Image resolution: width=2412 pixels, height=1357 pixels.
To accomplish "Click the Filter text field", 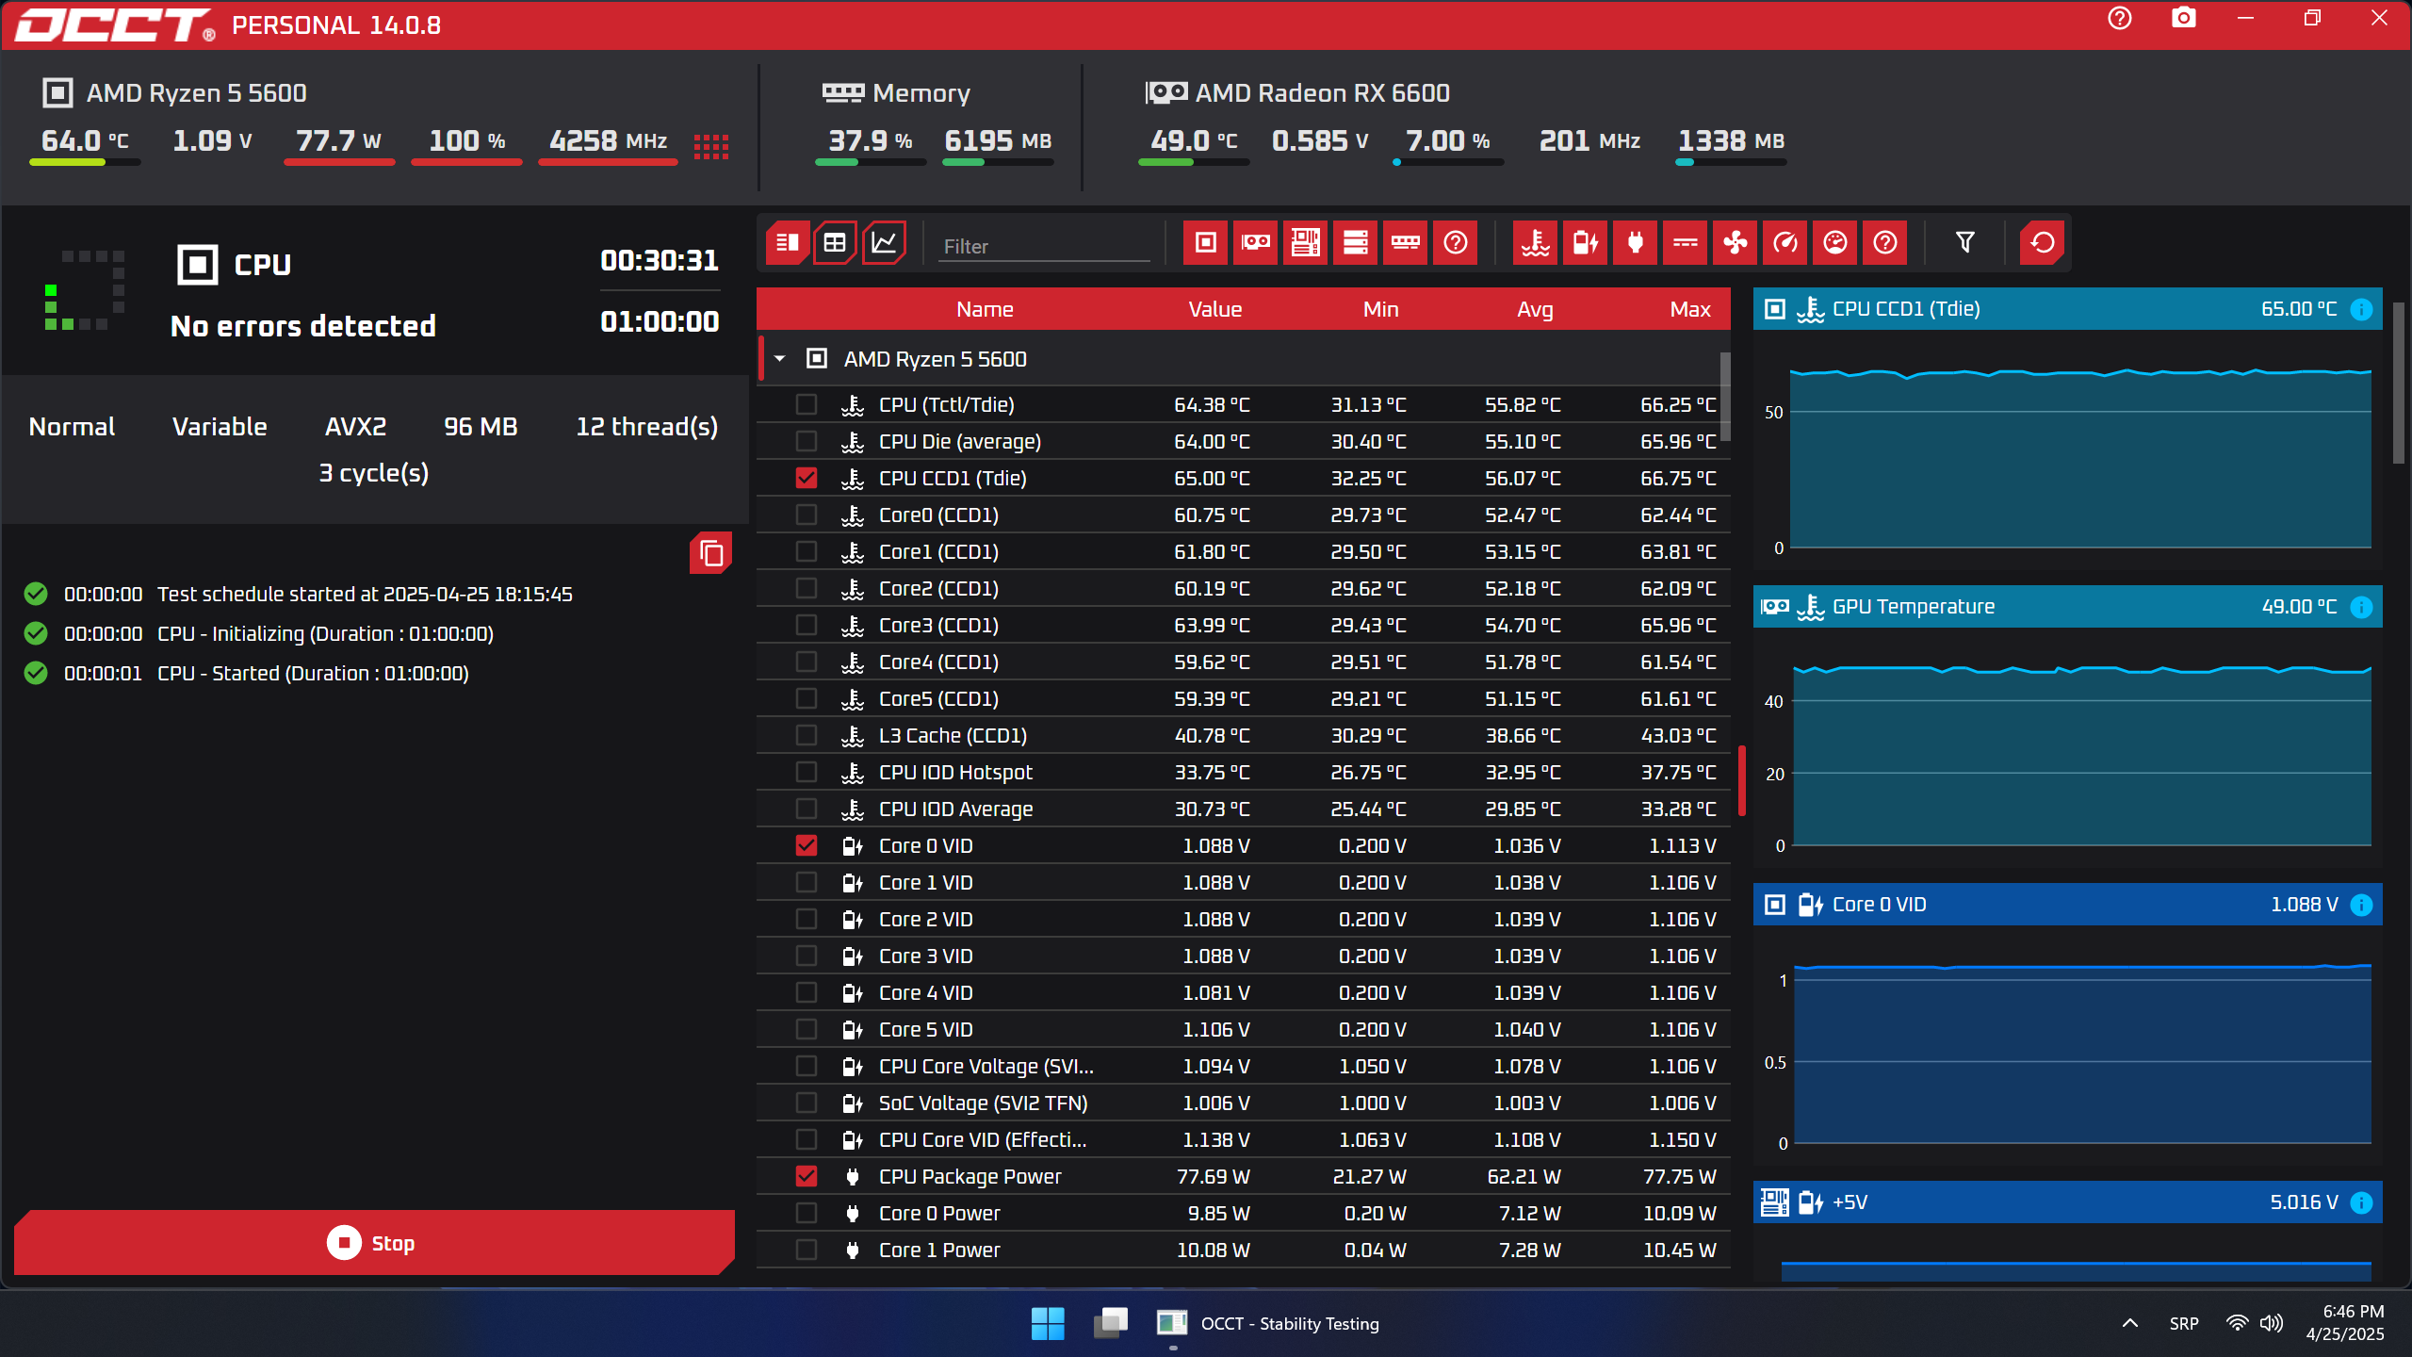I will [x=1044, y=246].
